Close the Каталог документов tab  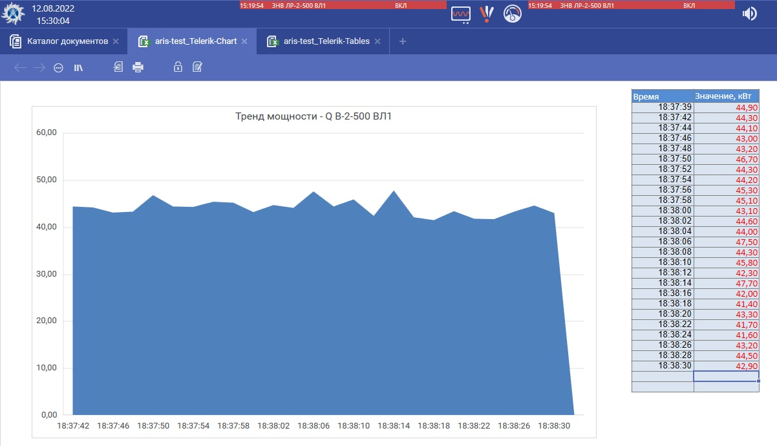pyautogui.click(x=116, y=41)
